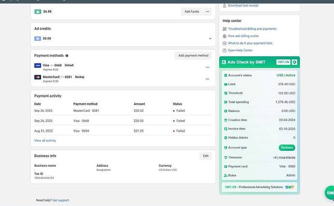Click the Ads Check by SMIT logo icon
334x206 pixels.
click(x=224, y=62)
